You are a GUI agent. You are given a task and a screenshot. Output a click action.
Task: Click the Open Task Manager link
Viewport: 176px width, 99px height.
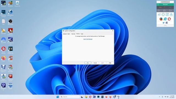pos(88,39)
